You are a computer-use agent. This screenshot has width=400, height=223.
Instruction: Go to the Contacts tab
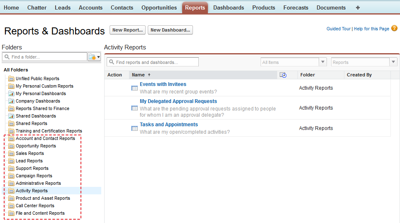point(122,7)
